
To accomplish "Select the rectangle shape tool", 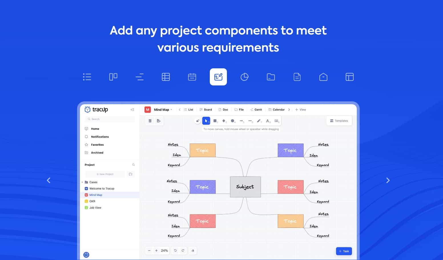I will 215,121.
